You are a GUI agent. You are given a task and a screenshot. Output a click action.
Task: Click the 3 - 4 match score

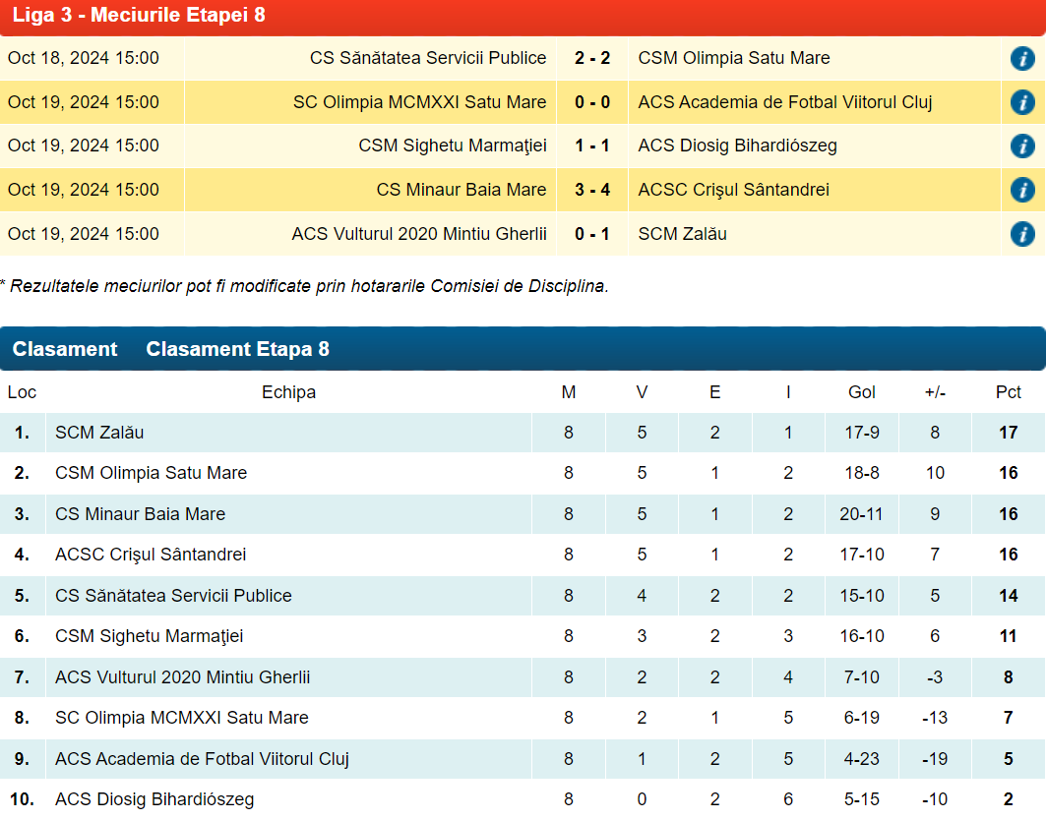(x=591, y=190)
